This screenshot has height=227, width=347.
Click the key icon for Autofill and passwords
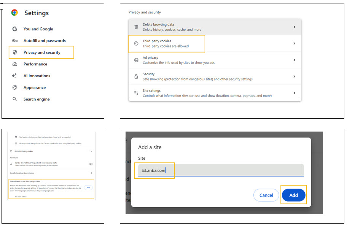15,41
